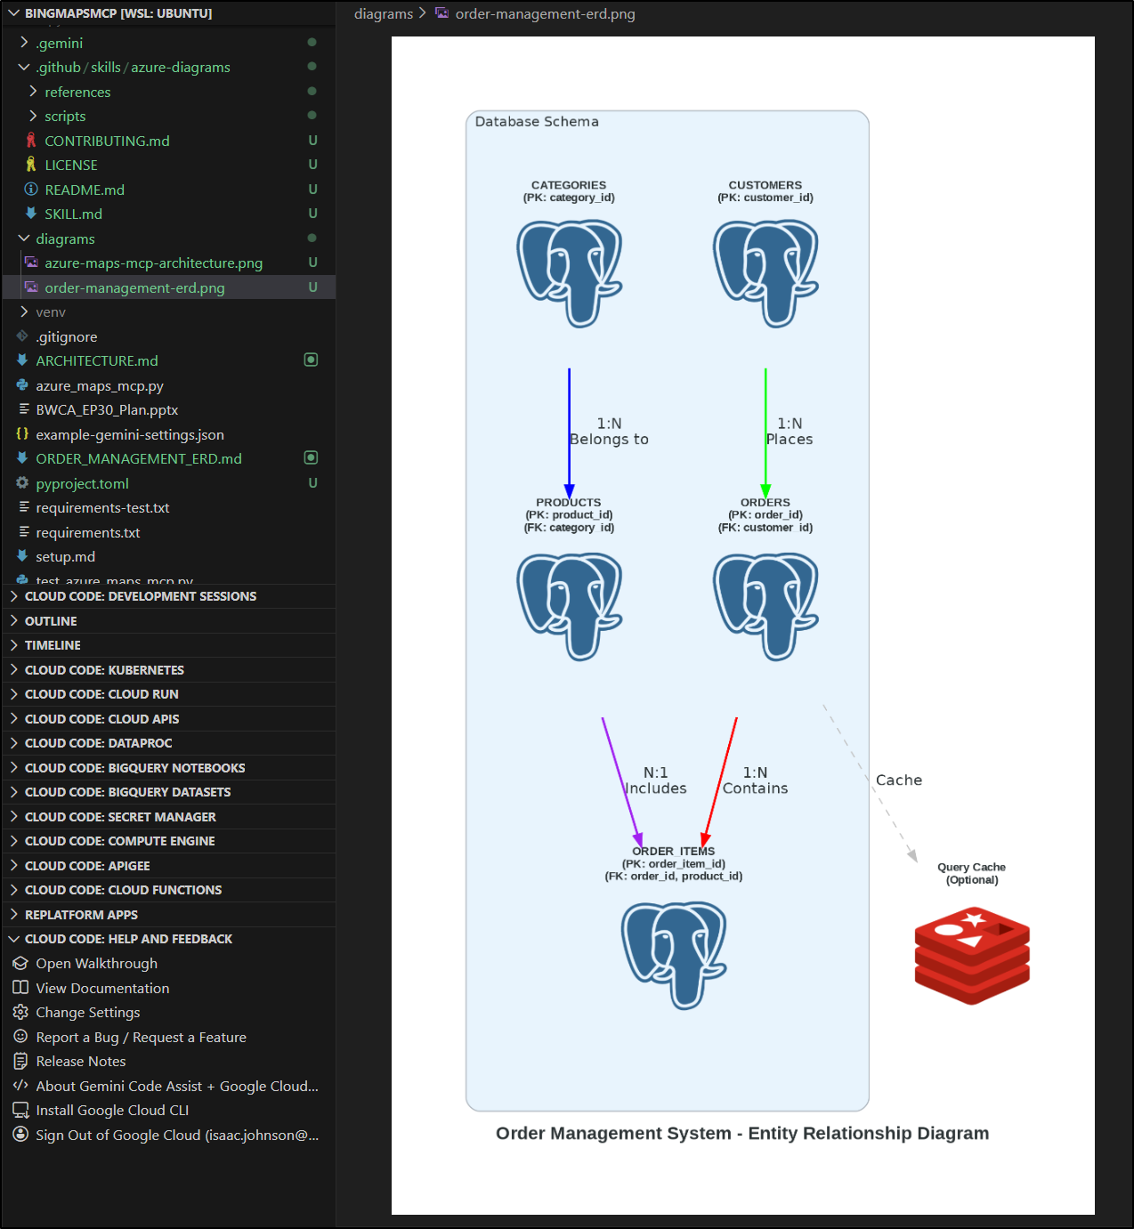The height and width of the screenshot is (1229, 1134).
Task: Open ORDER_MANAGEMENT_ERD.md file
Action: pos(138,459)
